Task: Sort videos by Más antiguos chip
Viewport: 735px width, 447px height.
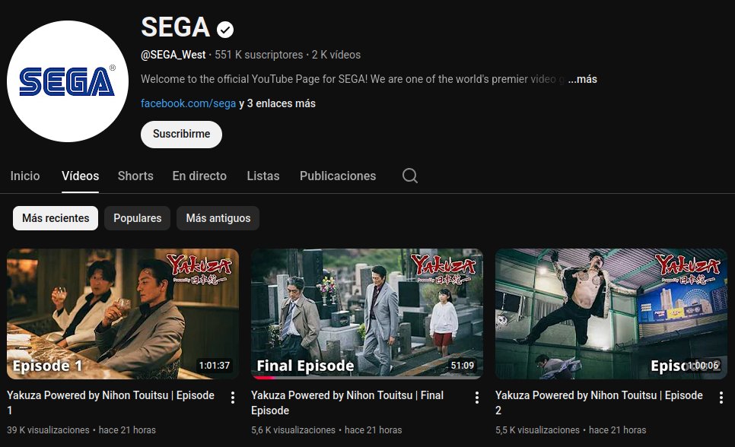Action: tap(218, 218)
